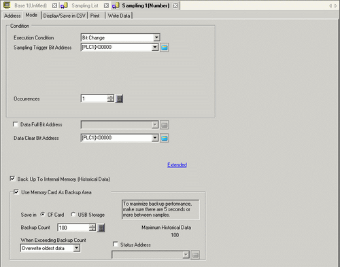Image resolution: width=340 pixels, height=267 pixels.
Task: Click the Sampling List tab icon
Action: tap(64, 5)
